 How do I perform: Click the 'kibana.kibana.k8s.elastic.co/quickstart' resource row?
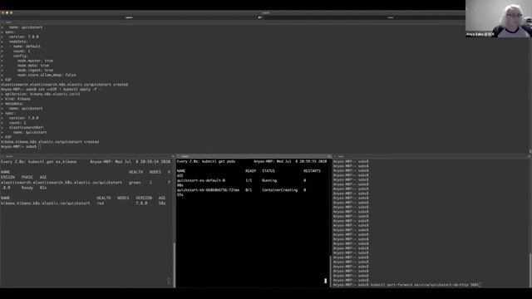(x=46, y=203)
